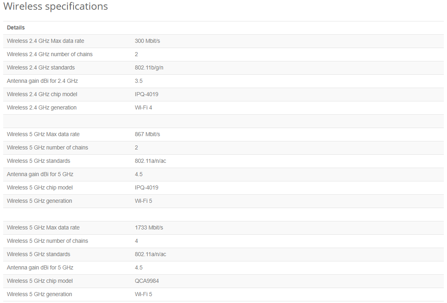Image resolution: width=447 pixels, height=303 pixels.
Task: Click the 2.4 GHz antenna gain 3.5 value
Action: 139,81
